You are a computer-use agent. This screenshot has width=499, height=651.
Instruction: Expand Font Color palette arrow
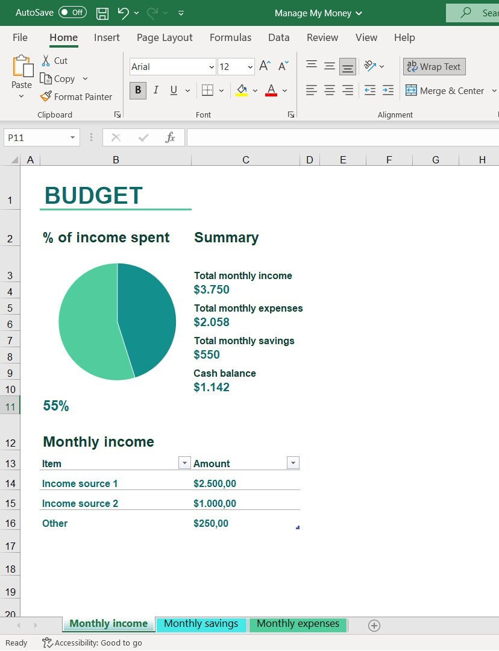284,90
